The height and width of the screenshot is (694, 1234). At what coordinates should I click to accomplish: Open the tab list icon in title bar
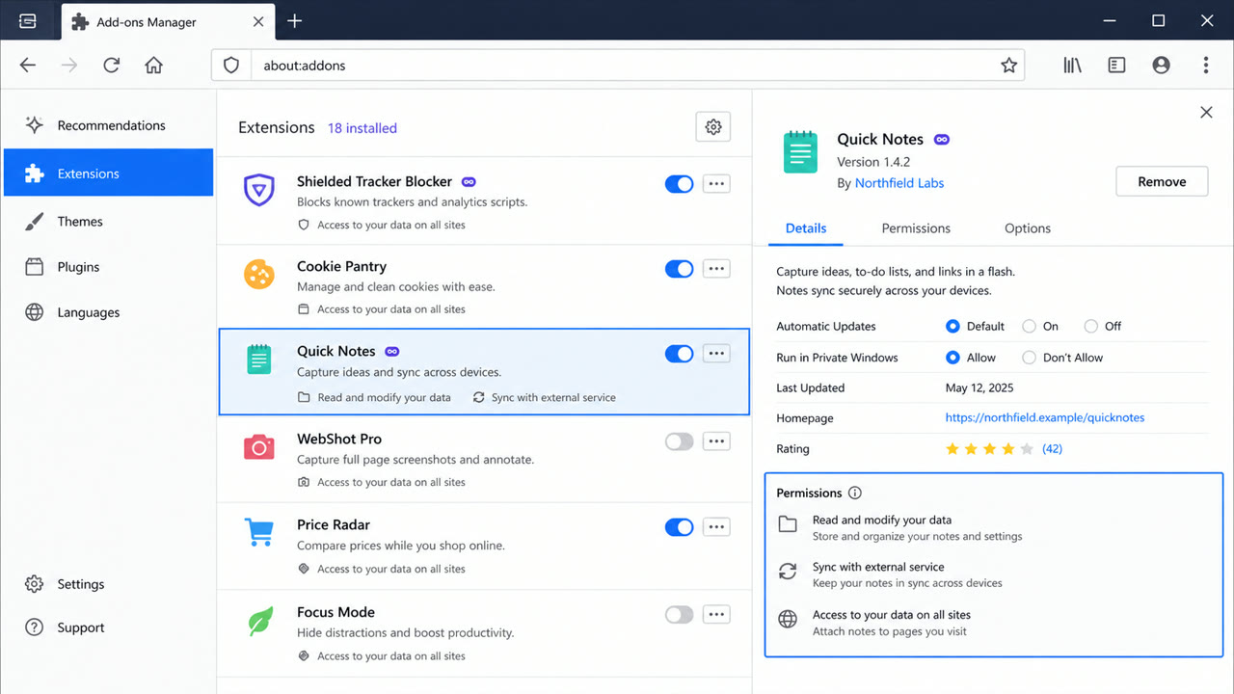27,21
